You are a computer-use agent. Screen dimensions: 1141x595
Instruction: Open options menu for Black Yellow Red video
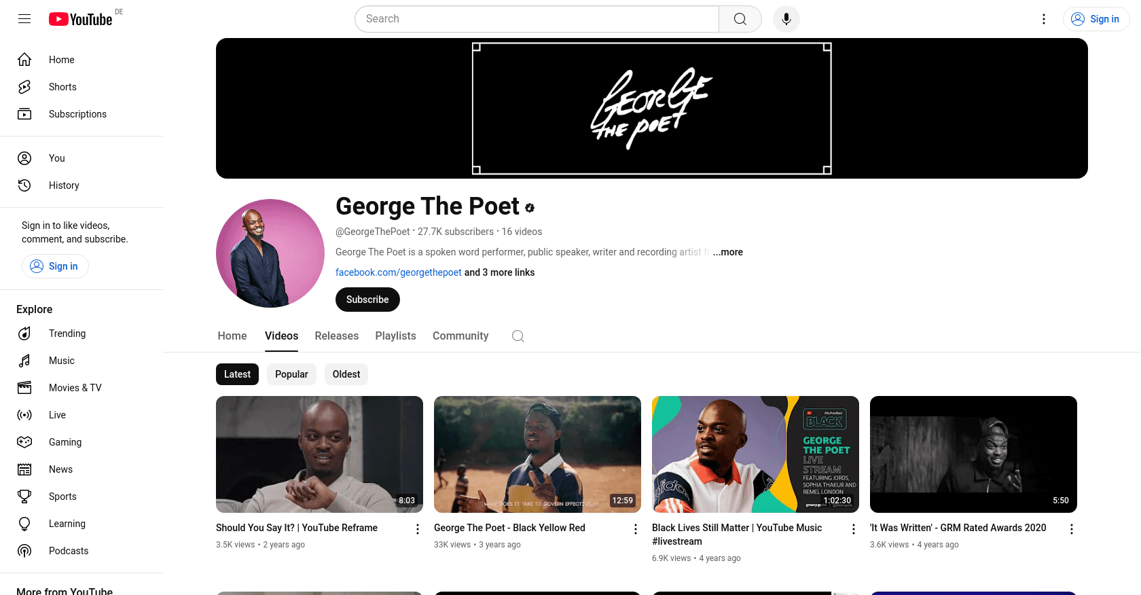[x=636, y=529]
